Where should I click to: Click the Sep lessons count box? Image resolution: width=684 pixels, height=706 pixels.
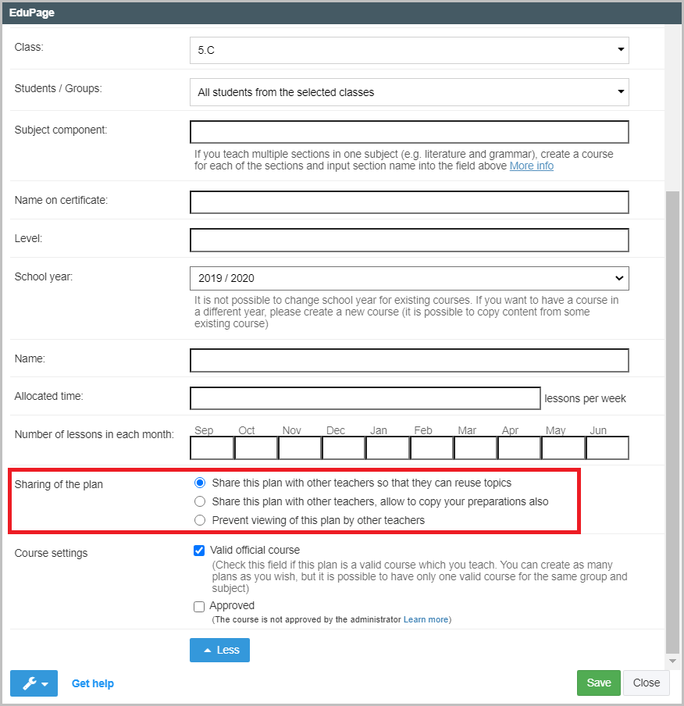click(x=212, y=448)
